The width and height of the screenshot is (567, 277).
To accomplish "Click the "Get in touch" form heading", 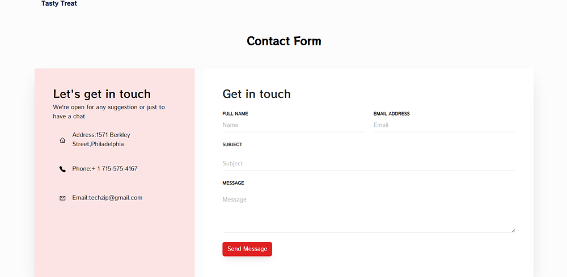I will coord(256,94).
